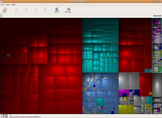Open the Settings tools icon
This screenshot has height=118, width=162.
pyautogui.click(x=68, y=9)
